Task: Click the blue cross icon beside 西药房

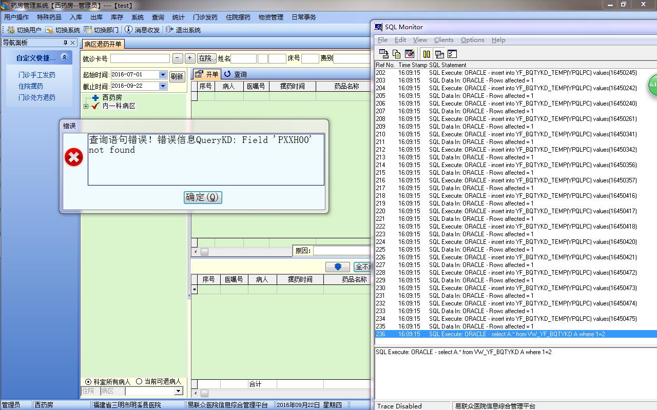Action: point(95,97)
